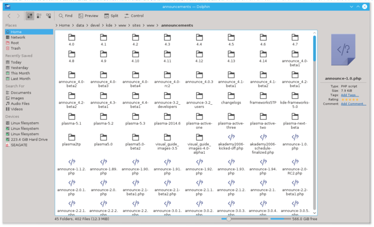Screen dimensions: 374x227
Task: Select the plasma2tp folder
Action: point(72,140)
